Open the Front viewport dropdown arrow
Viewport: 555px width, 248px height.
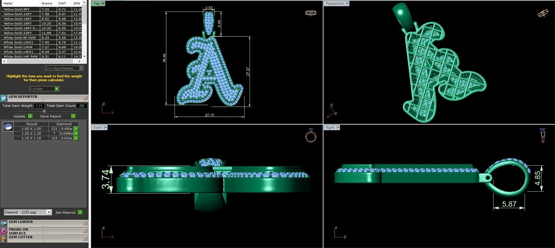point(106,128)
